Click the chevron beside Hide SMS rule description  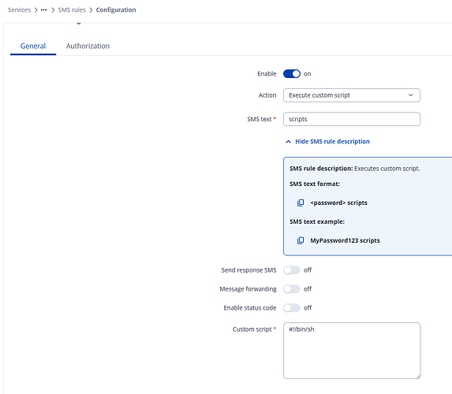pyautogui.click(x=288, y=142)
